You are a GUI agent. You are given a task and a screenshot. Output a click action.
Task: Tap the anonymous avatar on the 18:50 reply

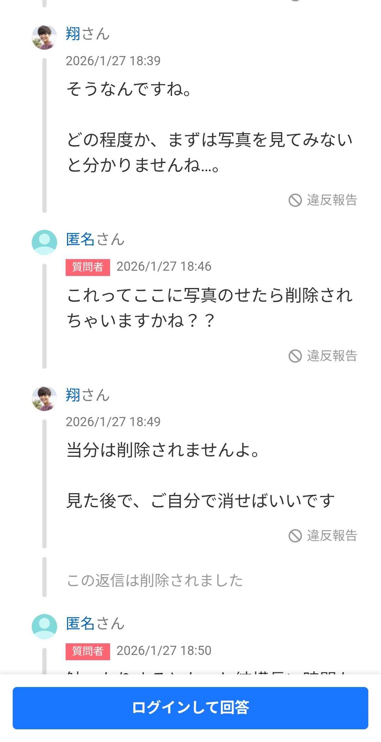[44, 627]
